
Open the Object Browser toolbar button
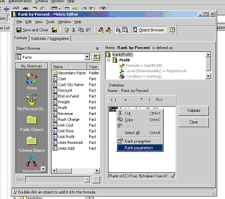[x=149, y=30]
